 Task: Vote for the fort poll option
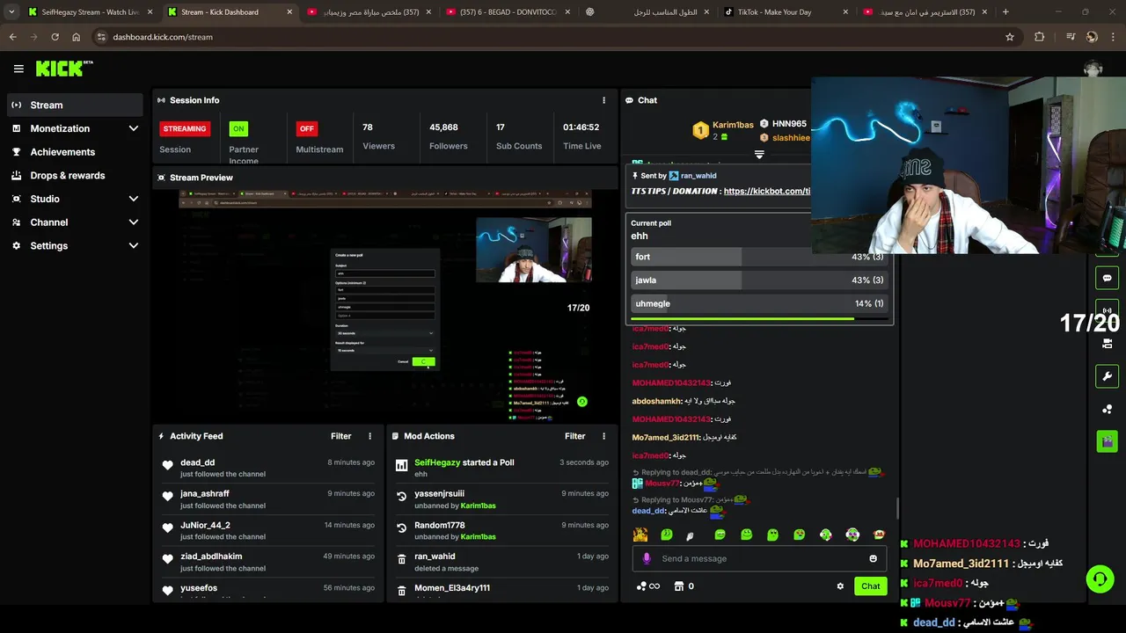(759, 257)
